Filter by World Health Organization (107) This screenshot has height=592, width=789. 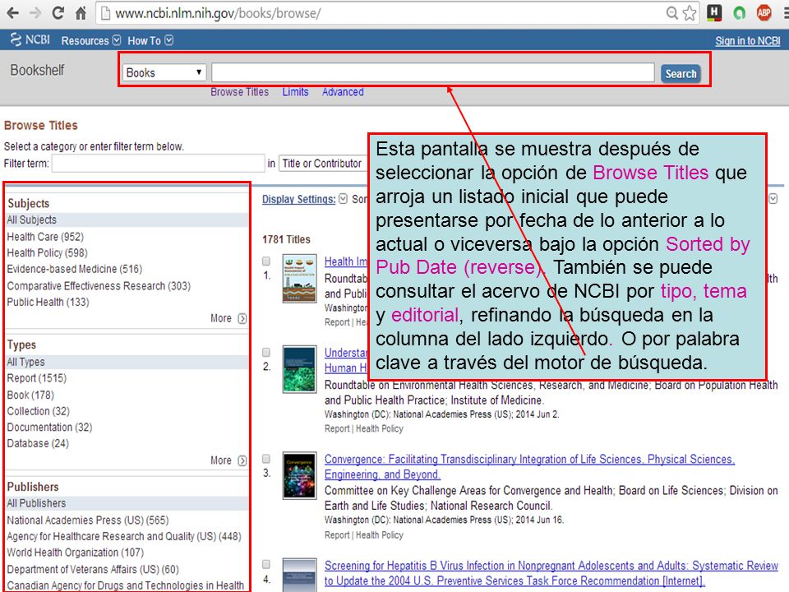tap(75, 553)
